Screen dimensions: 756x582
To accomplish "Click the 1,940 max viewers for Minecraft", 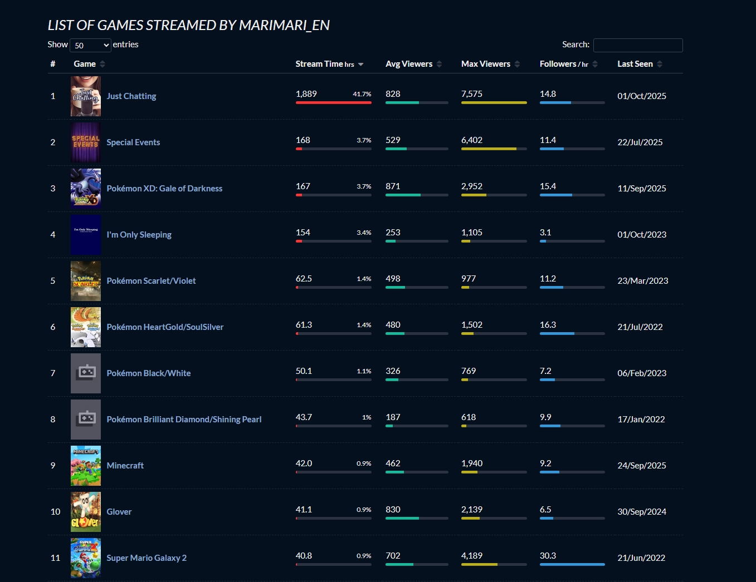I will (472, 463).
